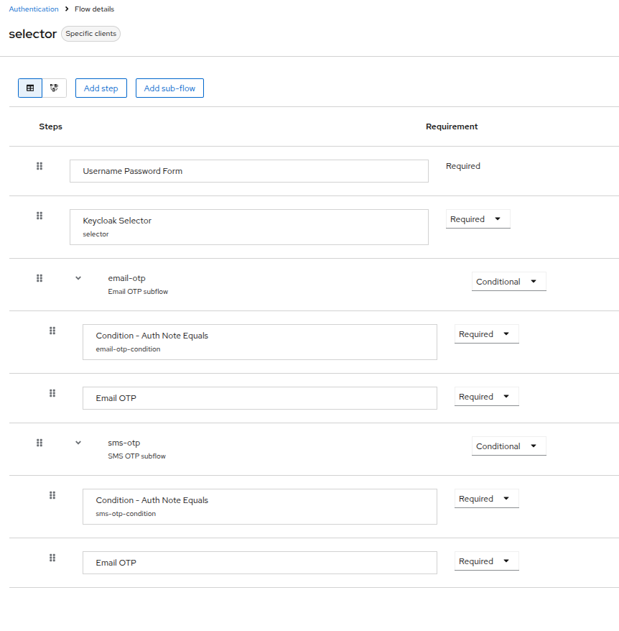Image resolution: width=619 pixels, height=631 pixels.
Task: Switch to table view
Action: pos(30,88)
